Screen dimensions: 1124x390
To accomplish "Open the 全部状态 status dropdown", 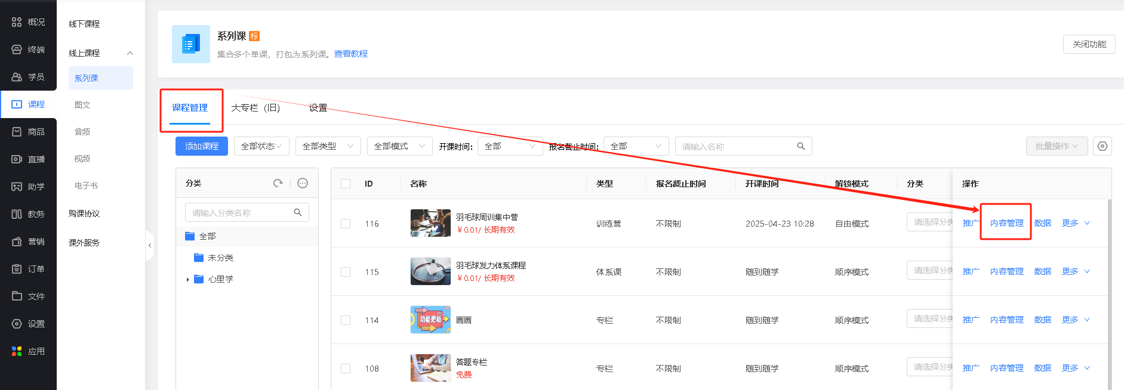I will point(261,146).
